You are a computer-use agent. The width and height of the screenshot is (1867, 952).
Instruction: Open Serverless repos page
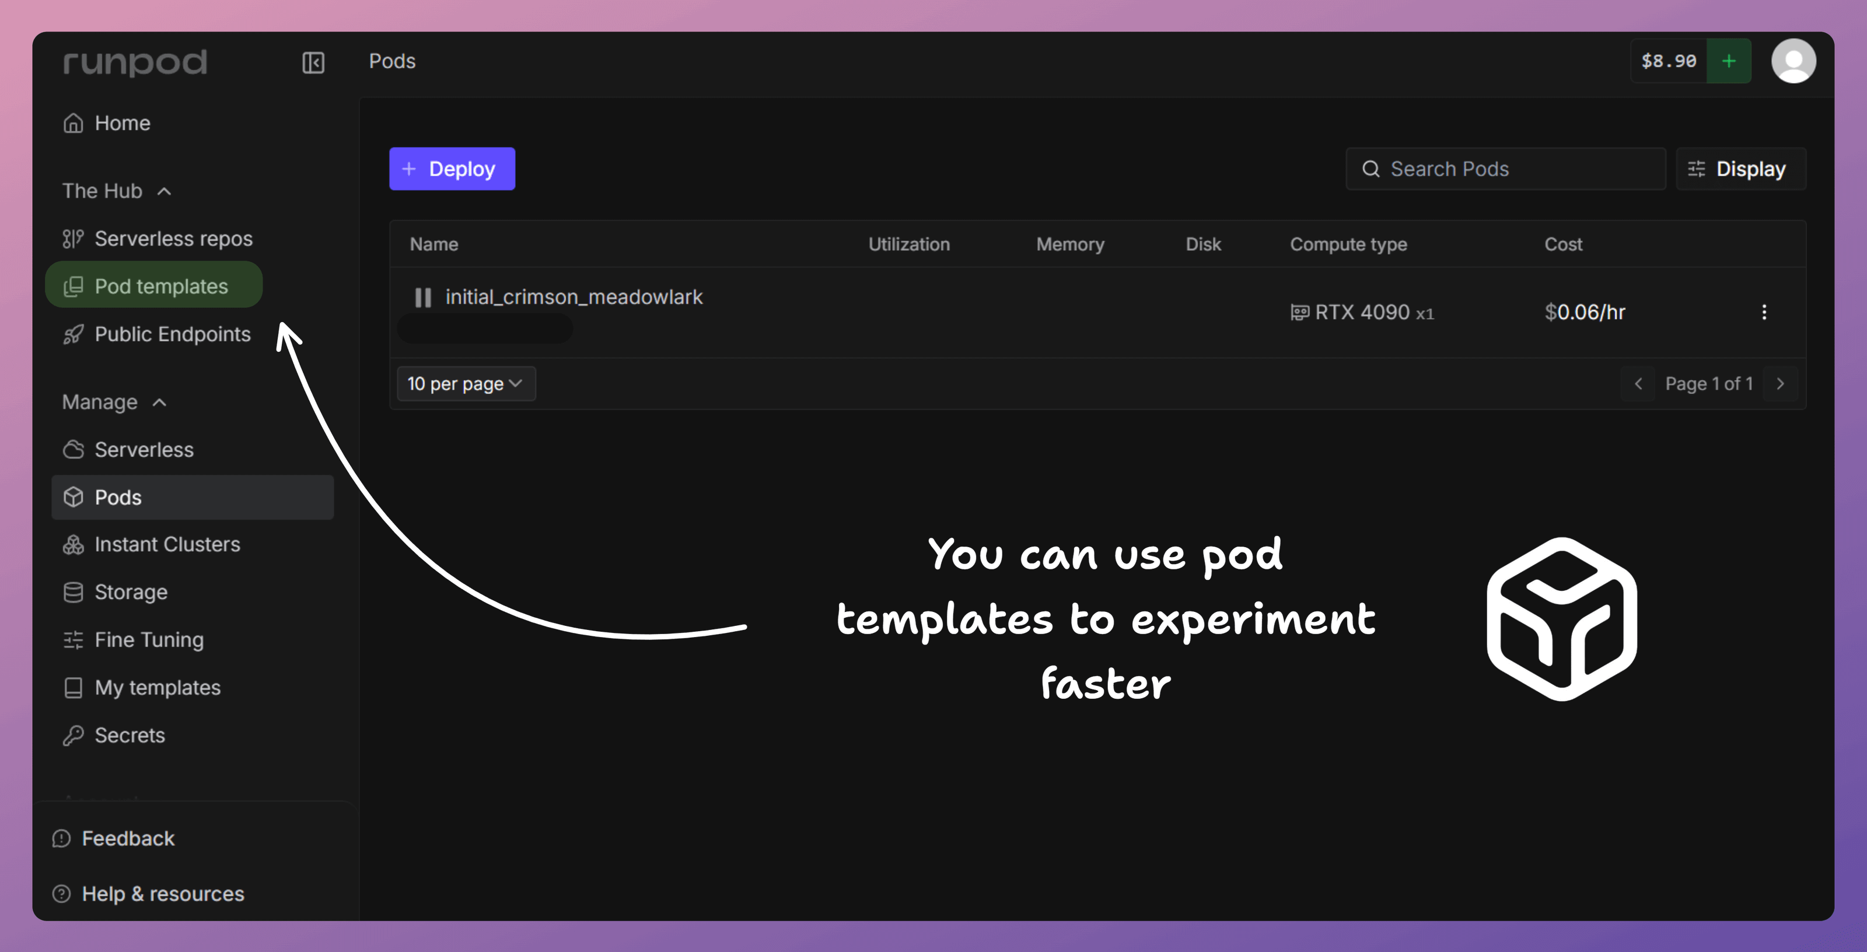pyautogui.click(x=173, y=239)
